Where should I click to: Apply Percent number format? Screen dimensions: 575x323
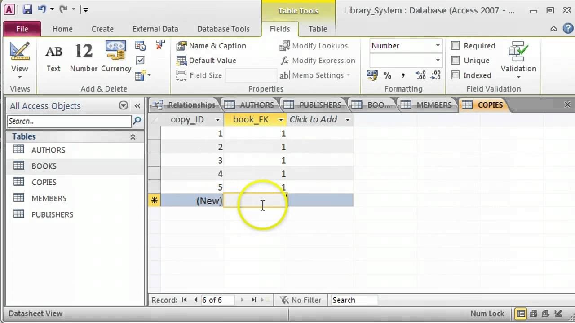[387, 75]
